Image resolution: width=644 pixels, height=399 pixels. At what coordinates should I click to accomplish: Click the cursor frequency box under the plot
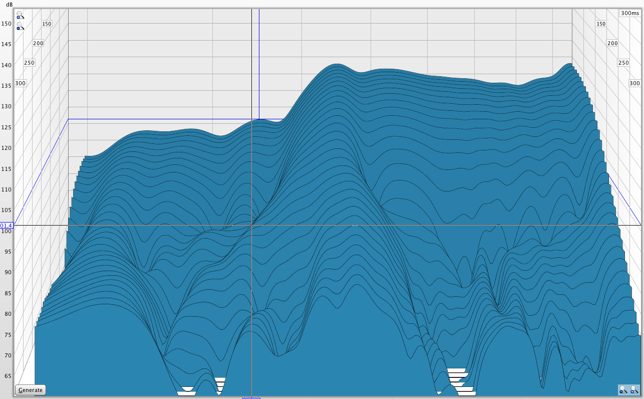click(251, 398)
